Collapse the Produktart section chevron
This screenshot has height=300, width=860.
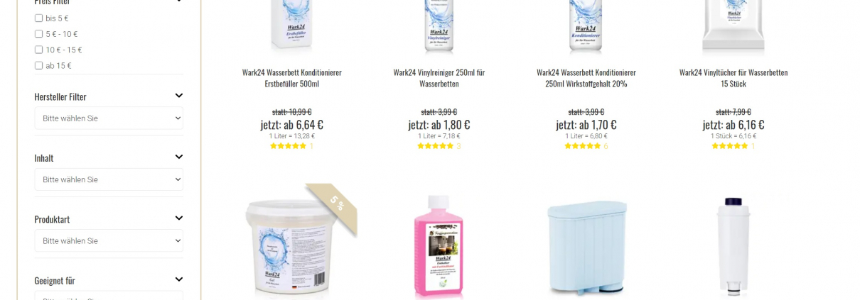pyautogui.click(x=179, y=218)
